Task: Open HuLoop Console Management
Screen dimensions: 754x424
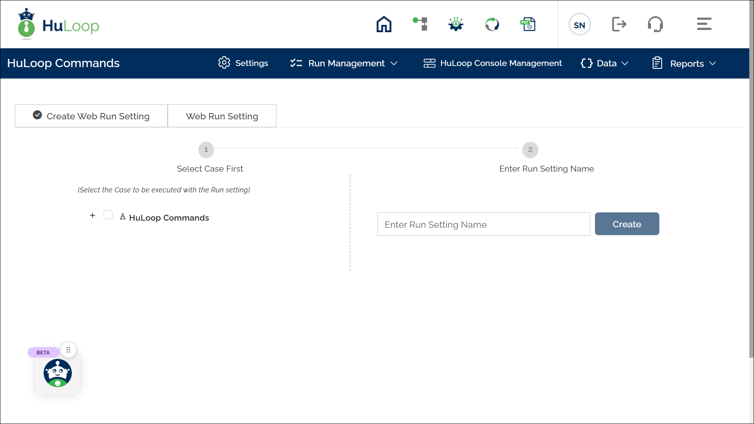Action: [x=492, y=63]
